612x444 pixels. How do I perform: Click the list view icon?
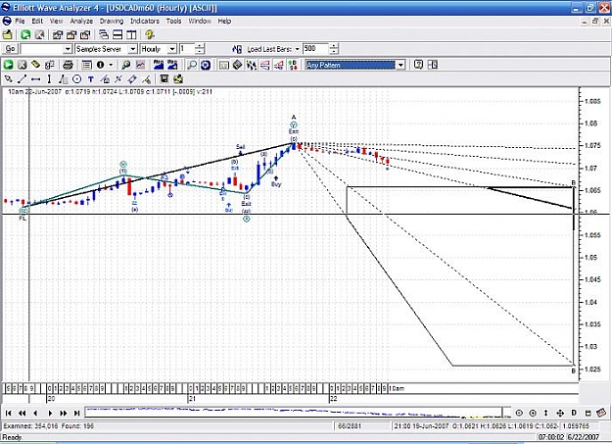(86, 65)
